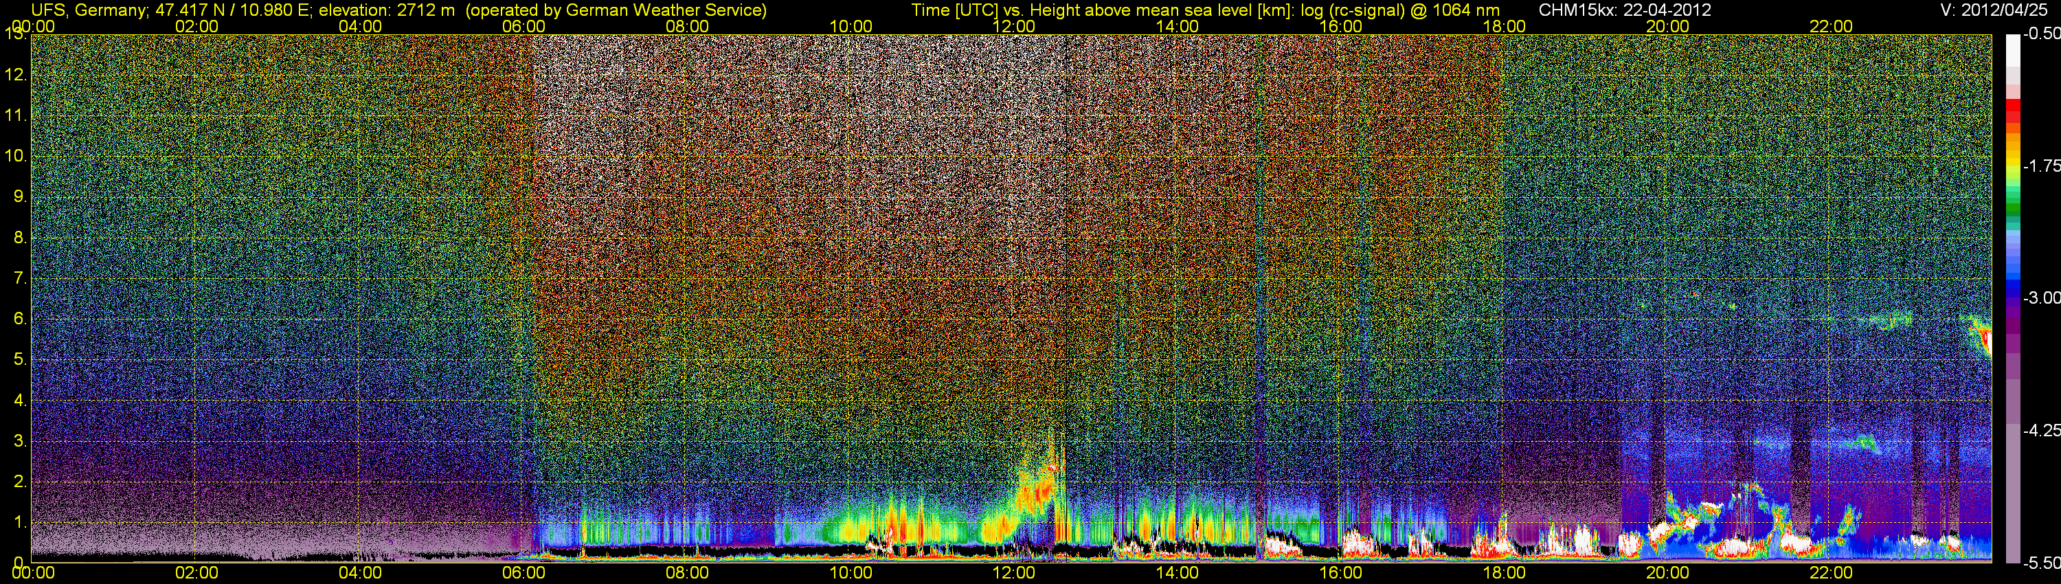
Task: Click the "00:00" label on the bottom time axis
Action: click(x=34, y=573)
